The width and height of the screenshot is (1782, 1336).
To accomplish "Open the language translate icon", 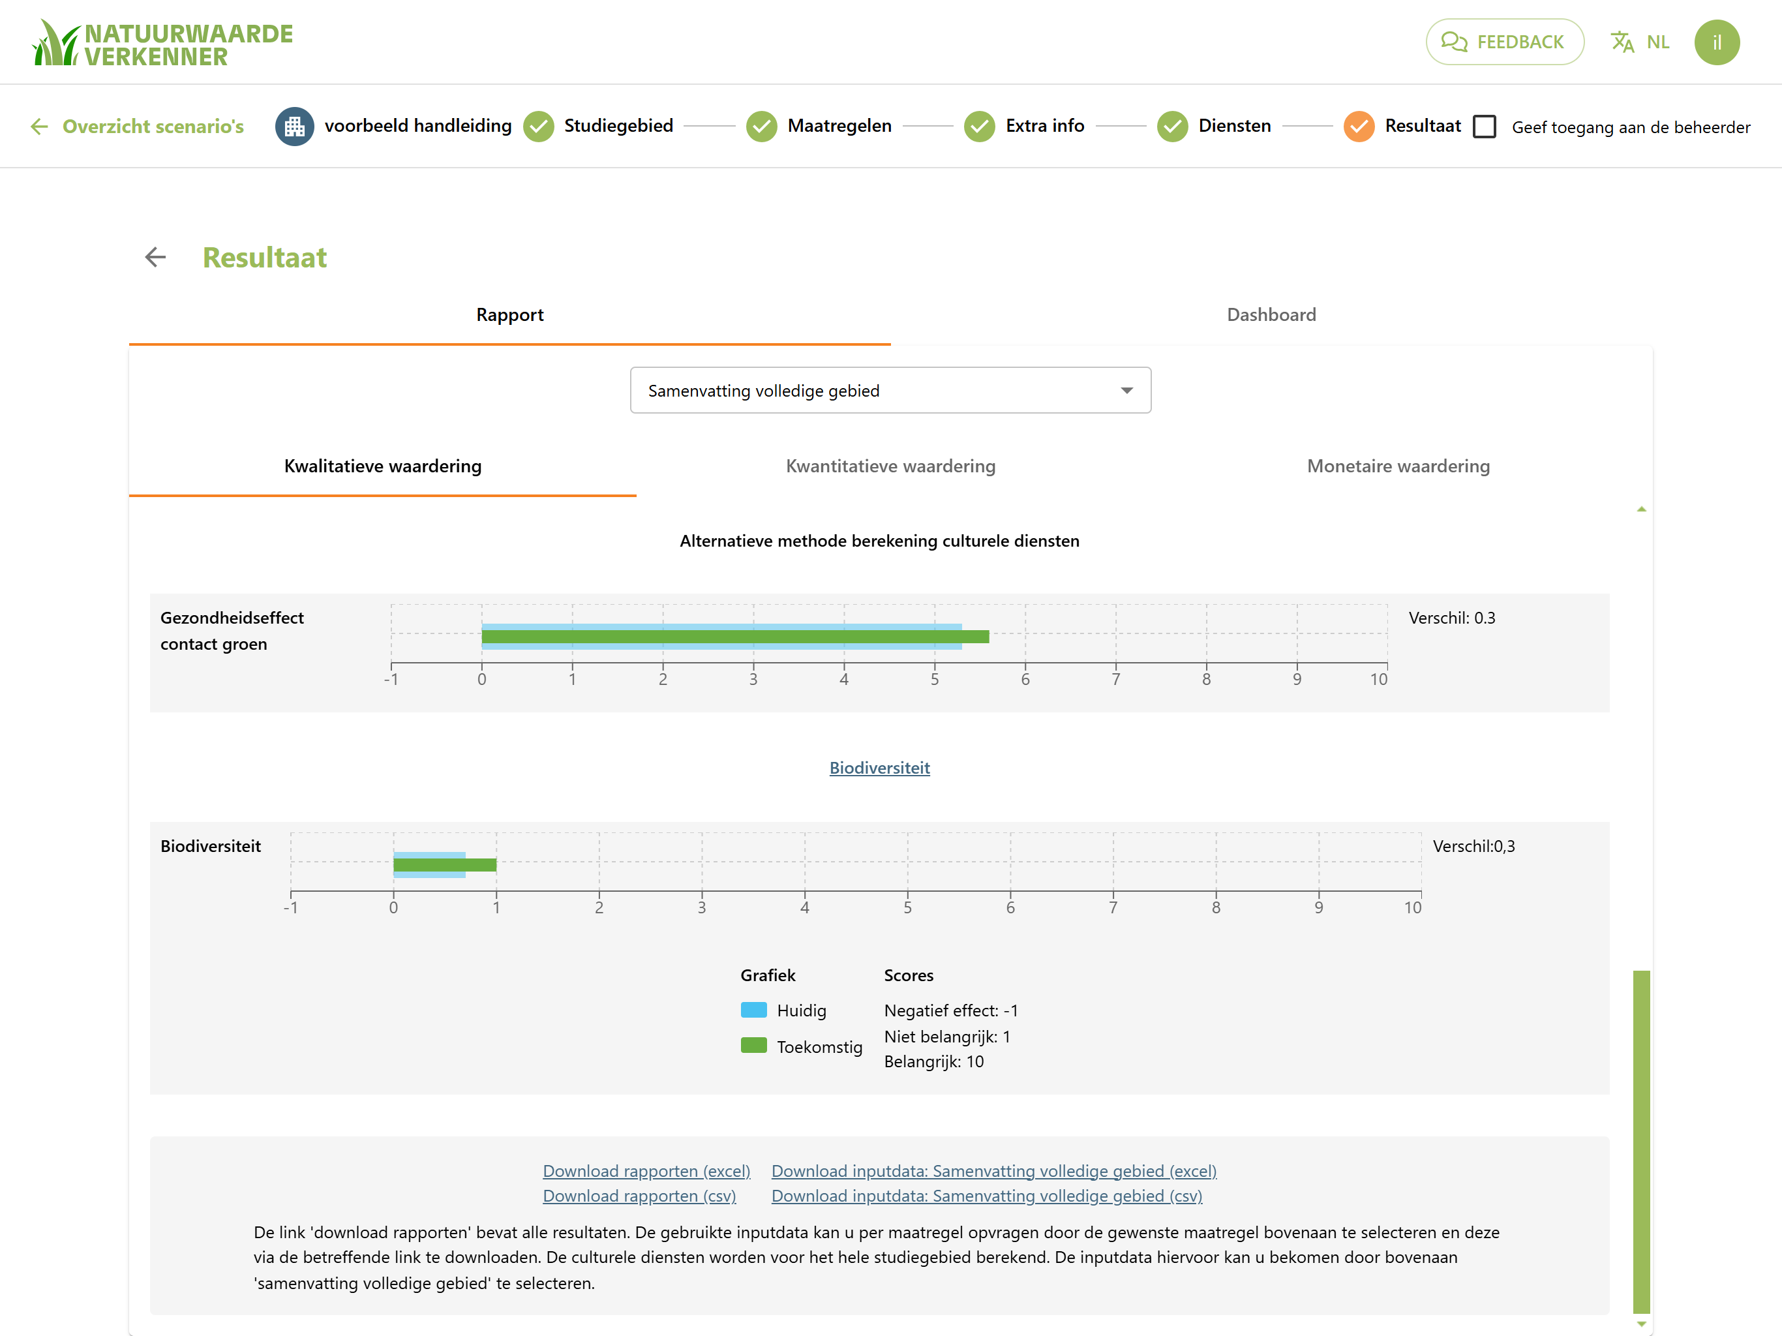I will 1622,42.
